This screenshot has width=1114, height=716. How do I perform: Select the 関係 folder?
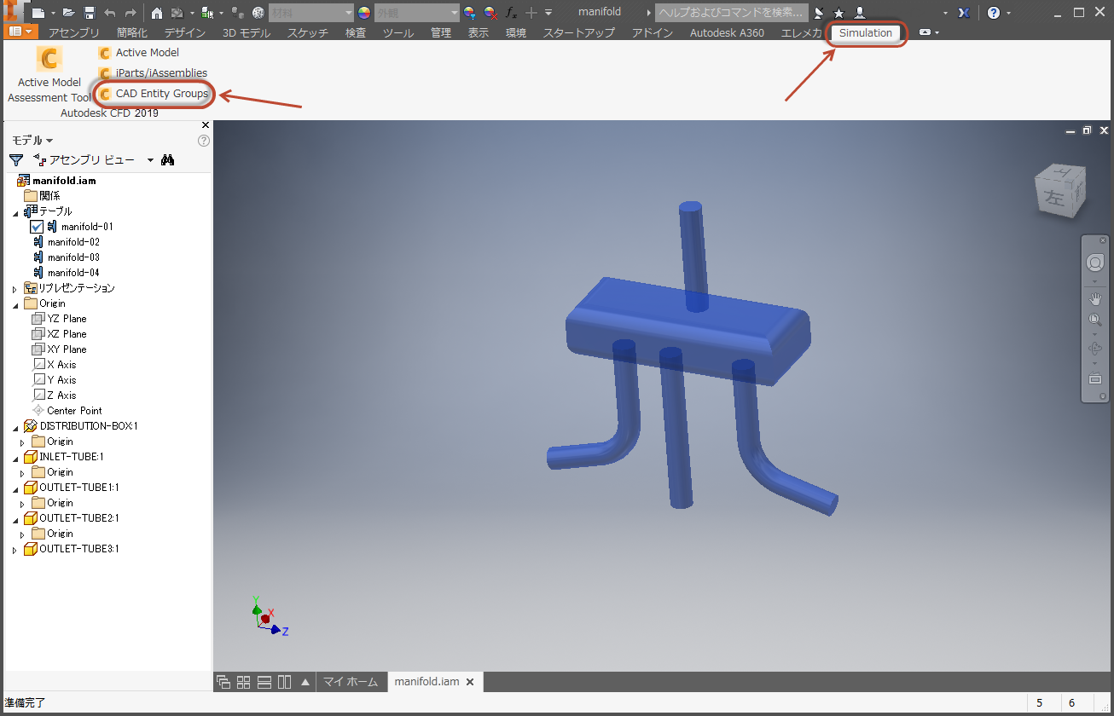42,196
